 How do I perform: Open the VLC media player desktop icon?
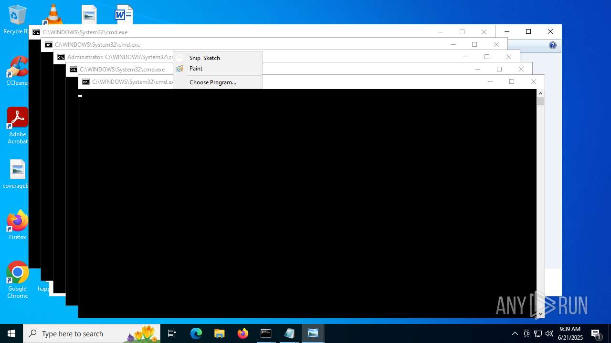[53, 14]
